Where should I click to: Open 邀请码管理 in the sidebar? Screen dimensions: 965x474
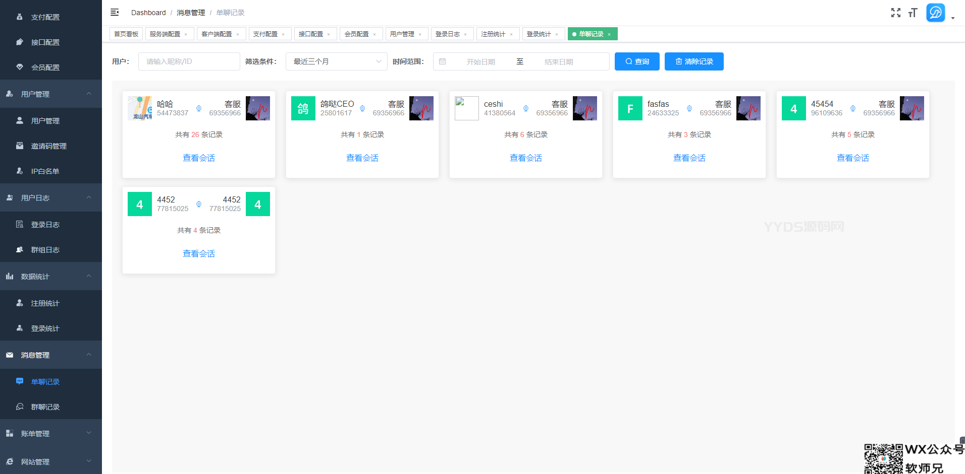[51, 146]
